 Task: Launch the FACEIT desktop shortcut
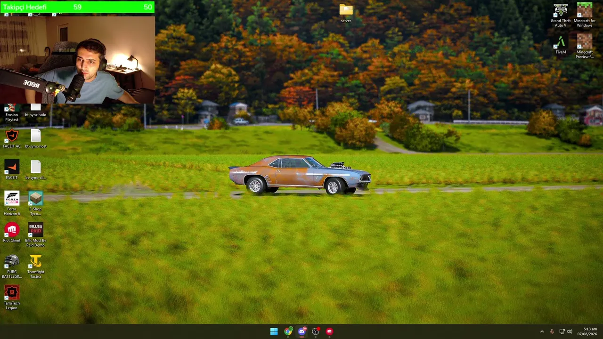pos(12,170)
